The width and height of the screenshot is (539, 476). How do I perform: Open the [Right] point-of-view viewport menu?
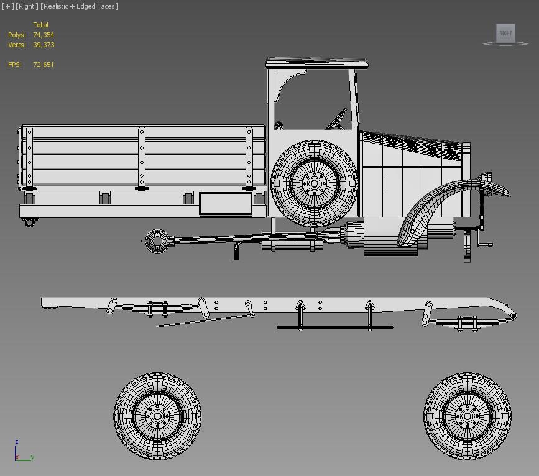tap(26, 6)
